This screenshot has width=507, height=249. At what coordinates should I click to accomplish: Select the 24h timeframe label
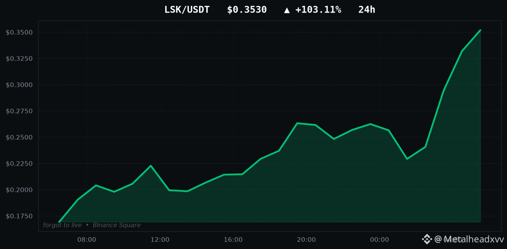(367, 10)
